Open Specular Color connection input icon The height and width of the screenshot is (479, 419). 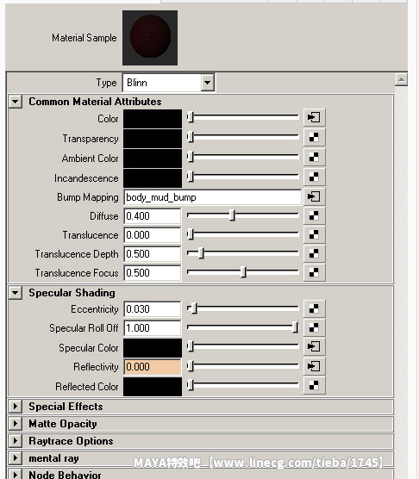314,346
